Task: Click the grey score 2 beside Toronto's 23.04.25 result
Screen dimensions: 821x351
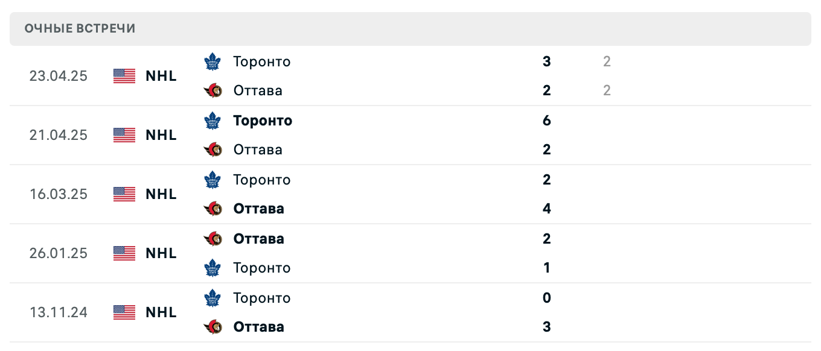Action: tap(606, 61)
